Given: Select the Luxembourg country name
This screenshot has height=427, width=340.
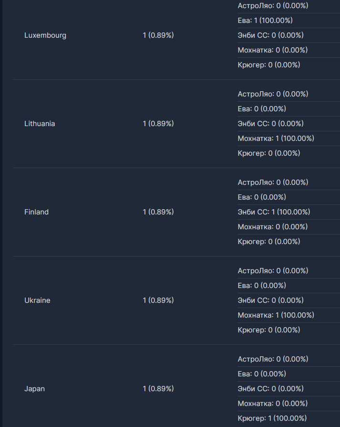Looking at the screenshot, I should point(45,35).
